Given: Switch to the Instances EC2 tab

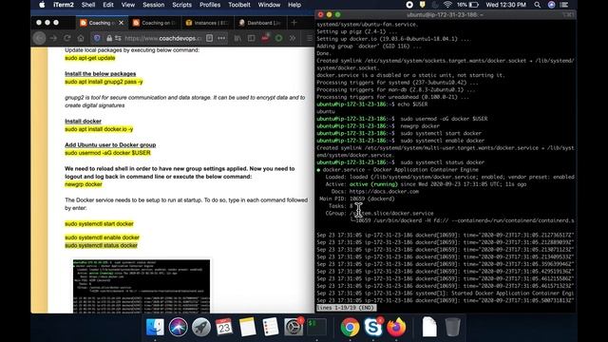Looking at the screenshot, I should click(207, 23).
